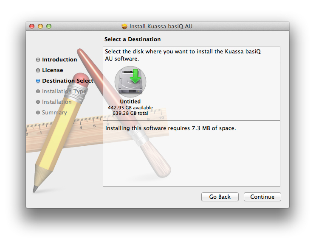Click the blue Destination Select step bullet

(x=38, y=81)
